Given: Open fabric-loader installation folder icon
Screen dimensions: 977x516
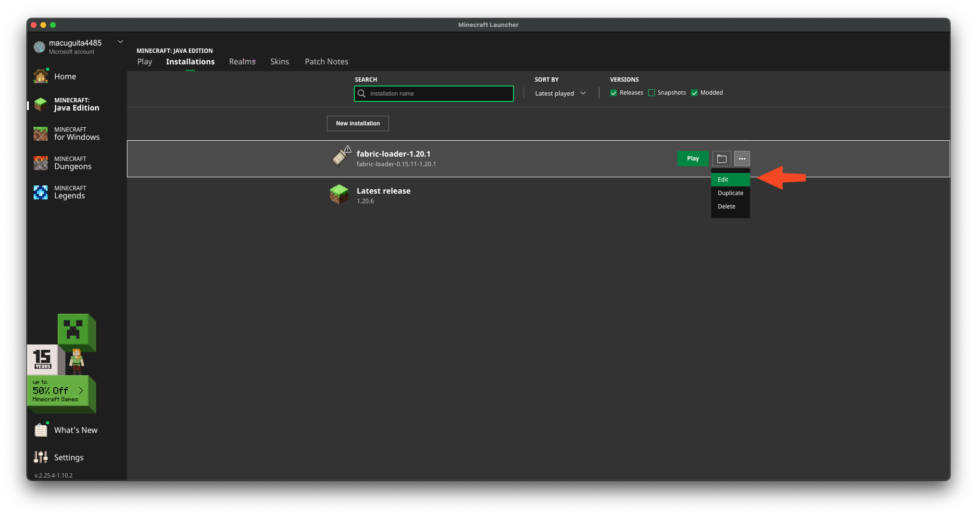Looking at the screenshot, I should [721, 159].
